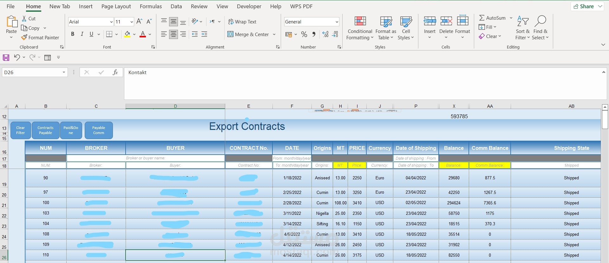This screenshot has width=609, height=263.
Task: Click the Contracts Payable button
Action: pos(45,130)
